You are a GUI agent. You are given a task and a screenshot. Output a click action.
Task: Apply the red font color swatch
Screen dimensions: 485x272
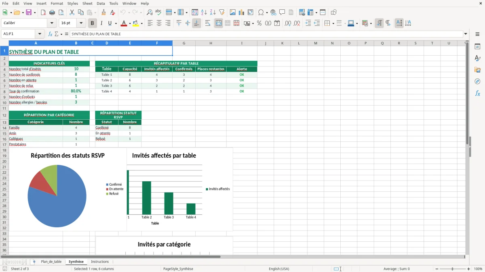click(x=124, y=23)
